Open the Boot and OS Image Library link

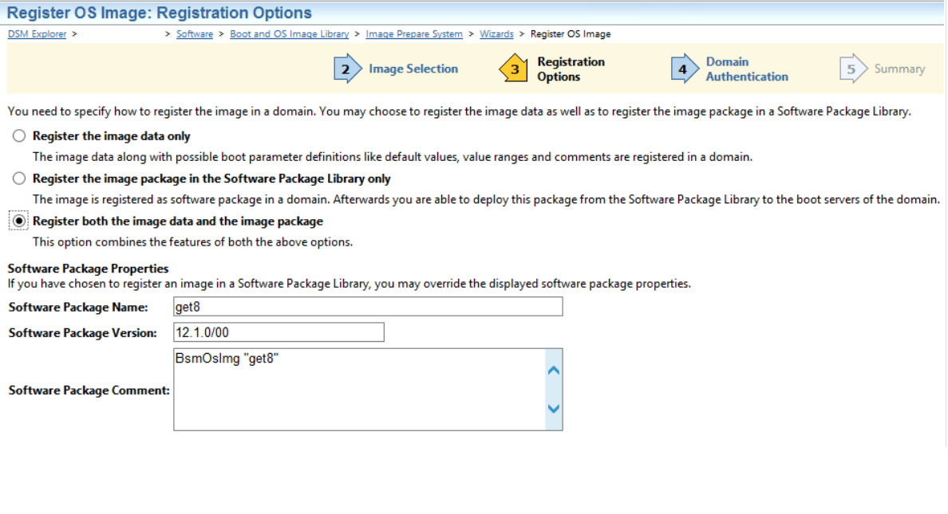click(x=289, y=34)
